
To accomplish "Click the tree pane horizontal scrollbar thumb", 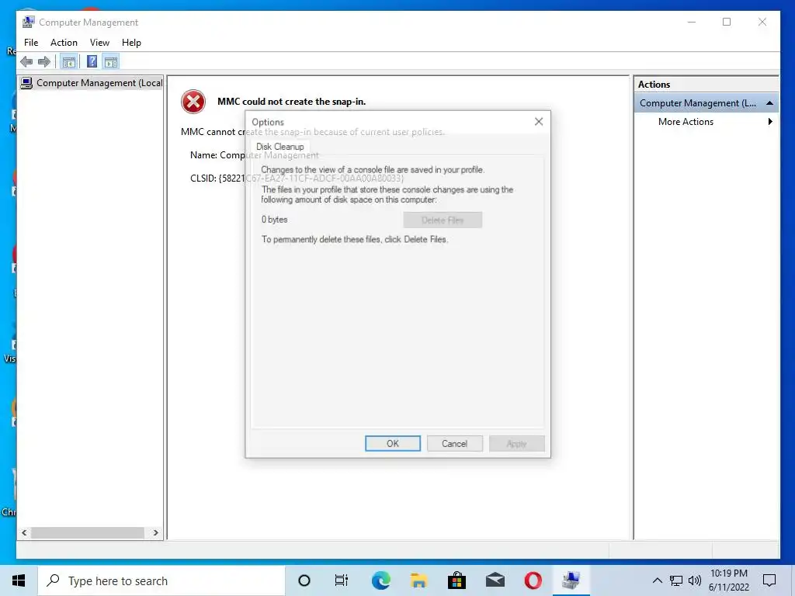I will pos(87,532).
